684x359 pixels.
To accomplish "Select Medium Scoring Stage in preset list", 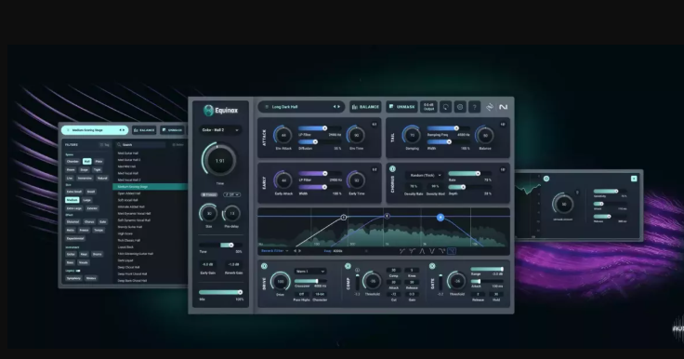I will (x=150, y=187).
